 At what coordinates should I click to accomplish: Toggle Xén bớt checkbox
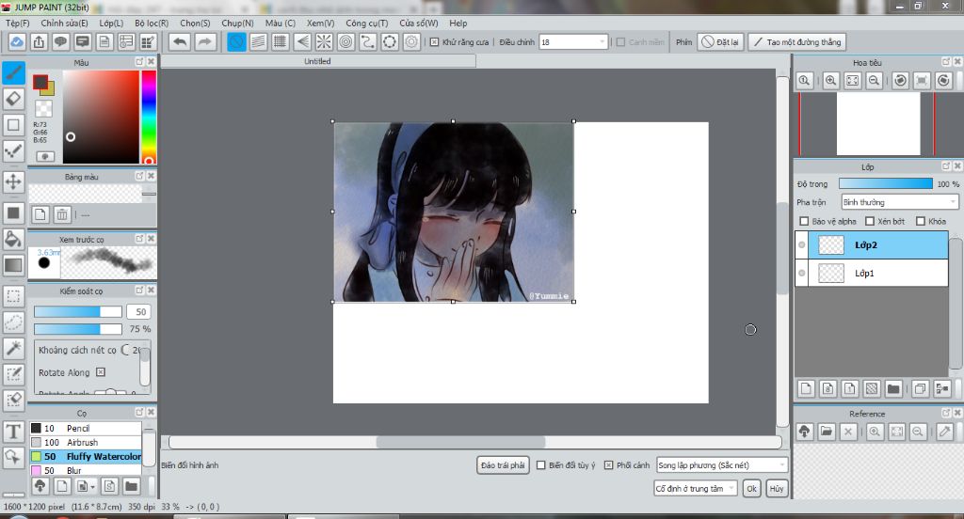pyautogui.click(x=869, y=221)
